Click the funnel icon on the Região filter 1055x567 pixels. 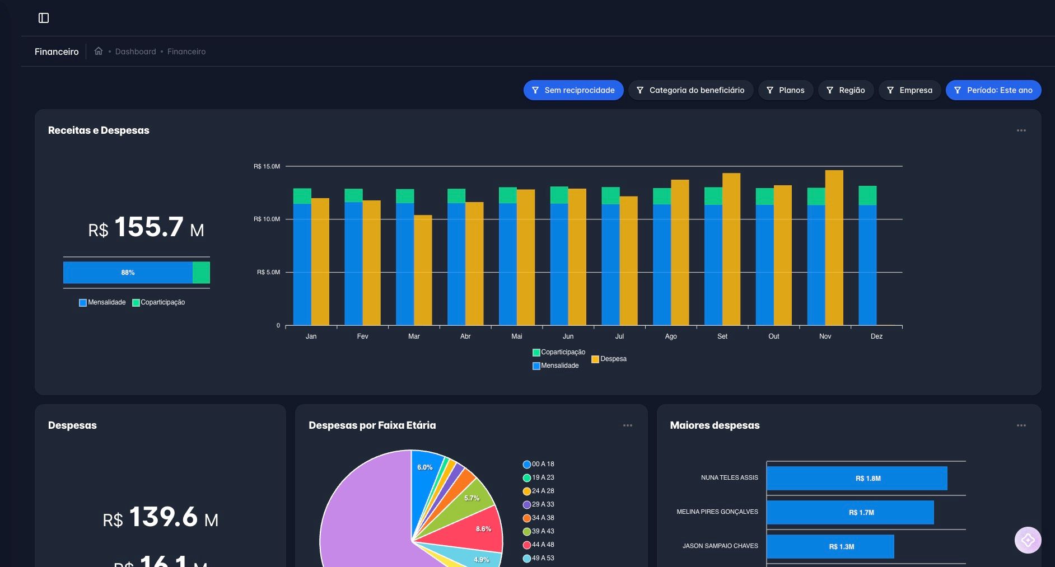click(830, 90)
